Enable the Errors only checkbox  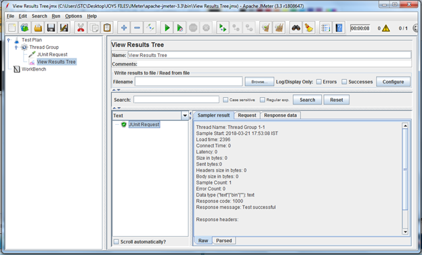319,81
